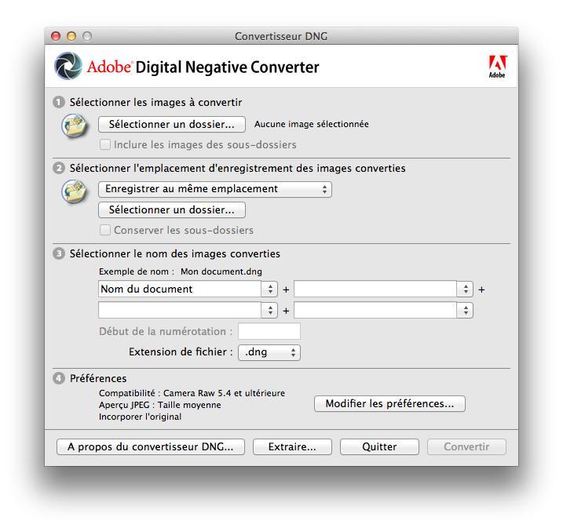Open Modifier les préférences button
Image resolution: width=563 pixels, height=528 pixels.
click(x=389, y=404)
